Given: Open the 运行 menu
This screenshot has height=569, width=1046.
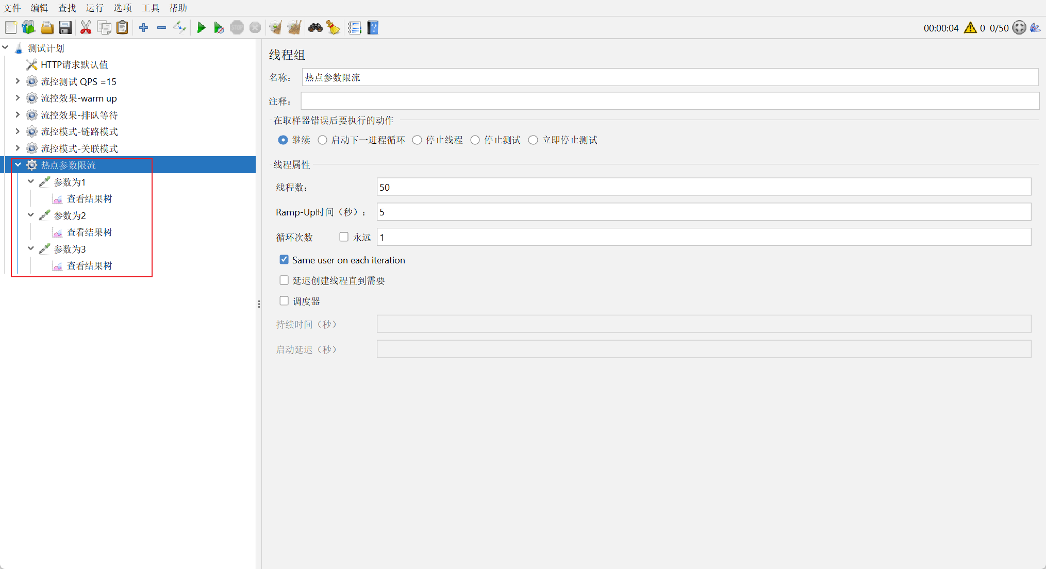Looking at the screenshot, I should point(94,8).
